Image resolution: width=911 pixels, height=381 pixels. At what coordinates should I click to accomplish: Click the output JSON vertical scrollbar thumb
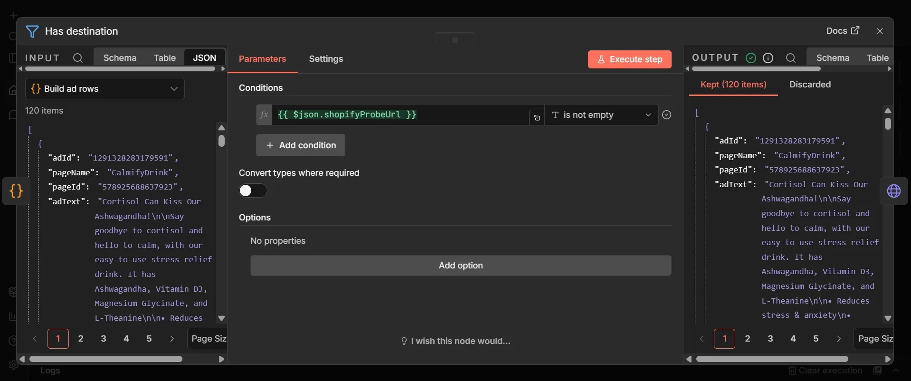point(888,124)
